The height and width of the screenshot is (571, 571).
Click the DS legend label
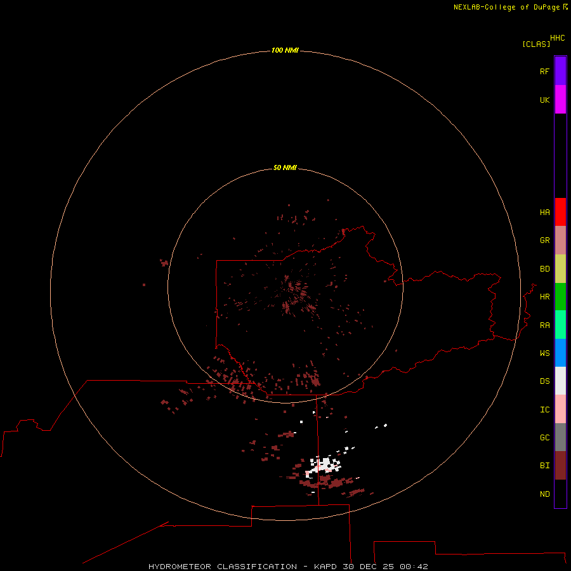(x=544, y=381)
